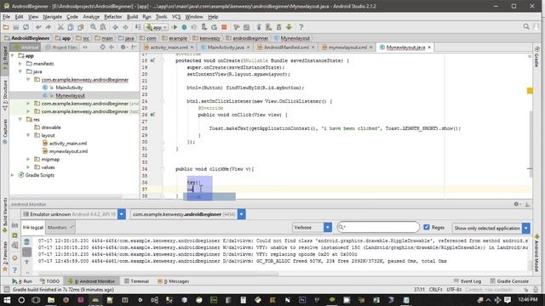Click the logcat search input field
This screenshot has height=306, width=545.
[x=378, y=227]
